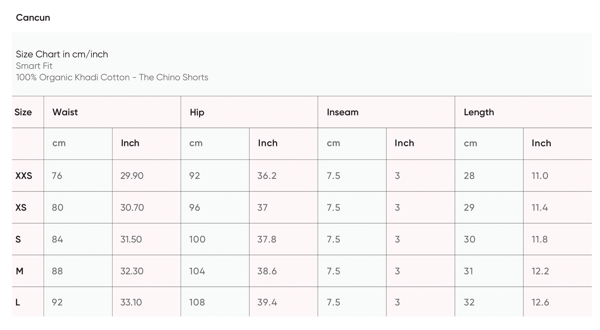Select the Hip column header
The width and height of the screenshot is (600, 330).
197,112
